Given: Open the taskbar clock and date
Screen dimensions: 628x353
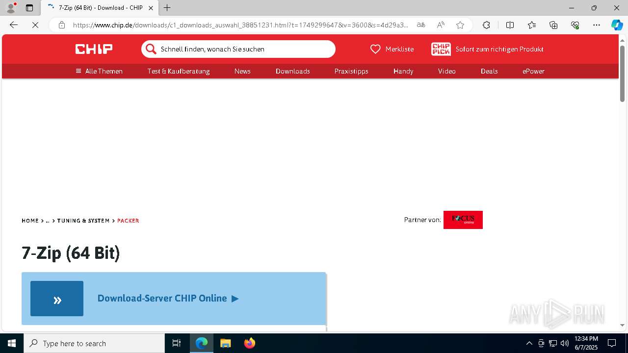Looking at the screenshot, I should (x=586, y=343).
